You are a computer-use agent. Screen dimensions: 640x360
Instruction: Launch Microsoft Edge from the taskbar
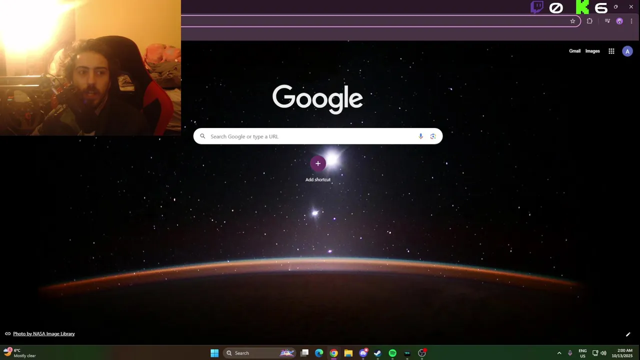coord(319,353)
